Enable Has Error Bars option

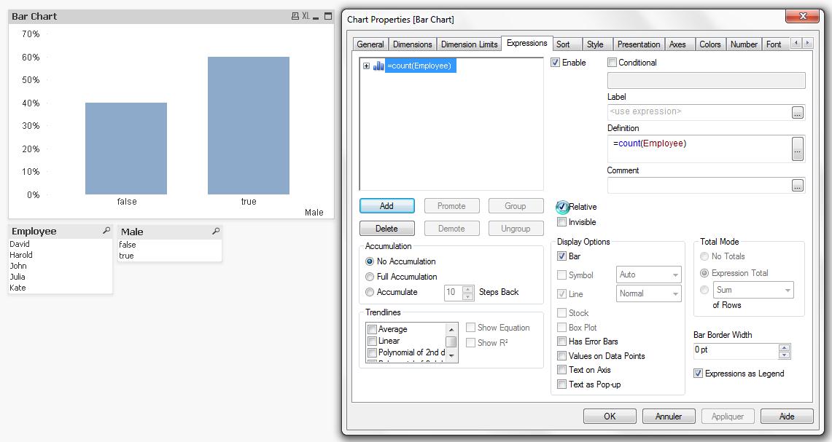pos(562,342)
